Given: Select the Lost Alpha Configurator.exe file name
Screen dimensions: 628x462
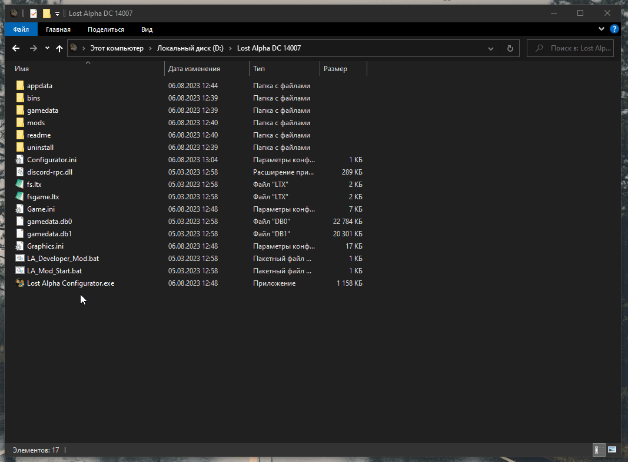Looking at the screenshot, I should 71,283.
